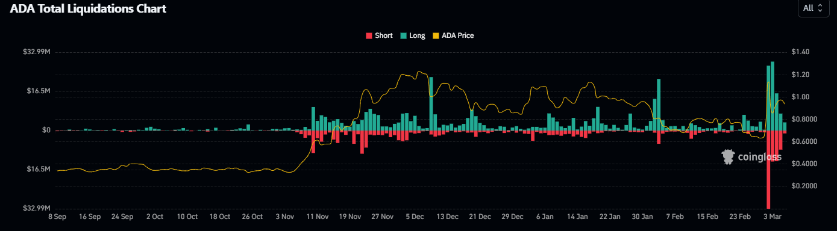Click the 18 Oct date label

click(220, 216)
